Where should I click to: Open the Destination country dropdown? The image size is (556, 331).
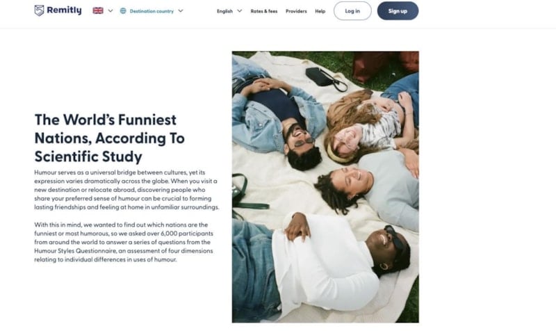point(152,11)
